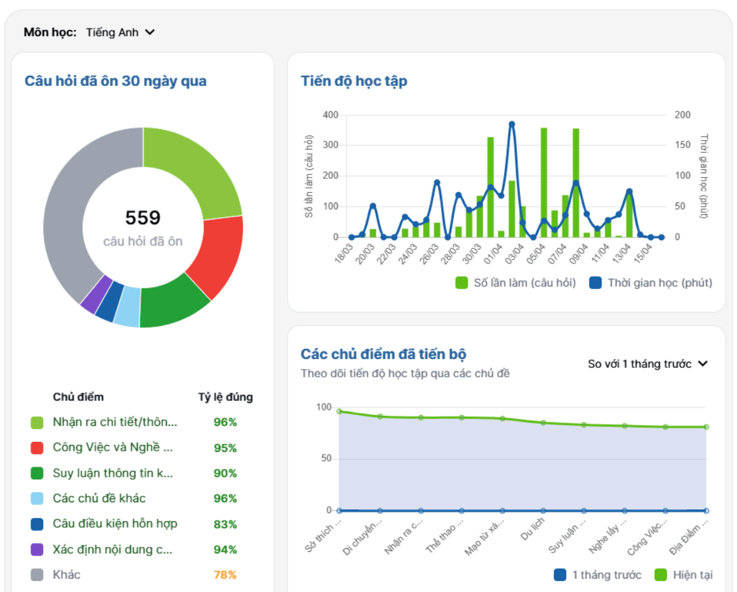Toggle the Số lần làm legend item
This screenshot has width=737, height=592.
[x=516, y=283]
